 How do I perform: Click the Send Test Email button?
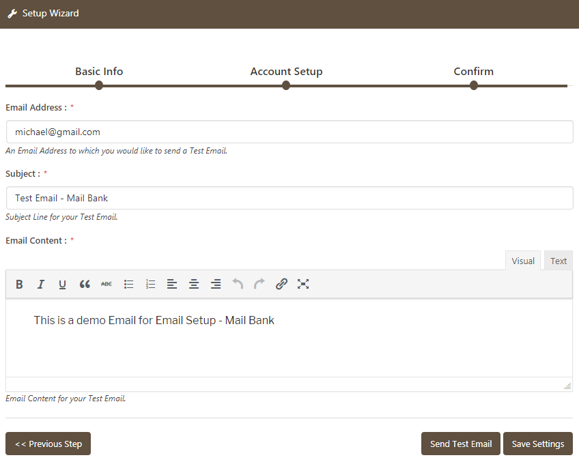461,444
